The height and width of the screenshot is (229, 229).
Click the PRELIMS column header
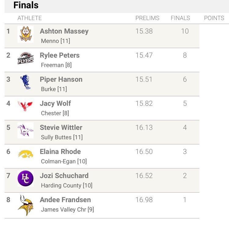click(147, 18)
